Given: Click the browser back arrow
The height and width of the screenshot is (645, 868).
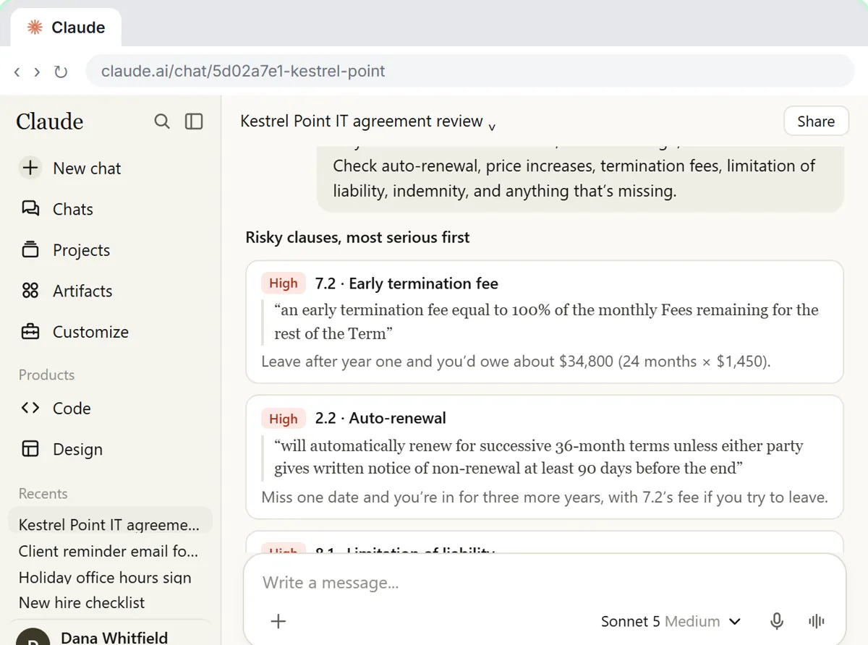Looking at the screenshot, I should [17, 72].
